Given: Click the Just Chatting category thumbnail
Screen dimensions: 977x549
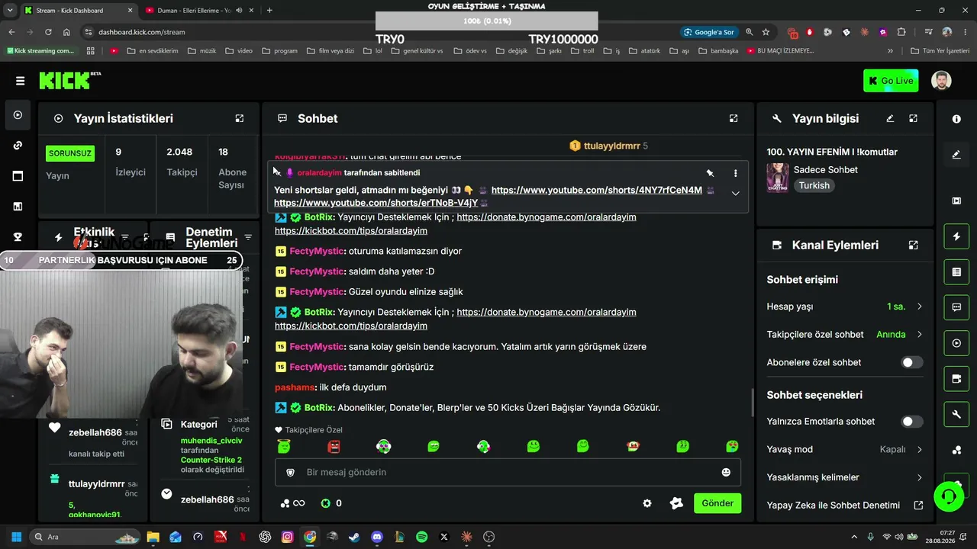Looking at the screenshot, I should (x=778, y=178).
